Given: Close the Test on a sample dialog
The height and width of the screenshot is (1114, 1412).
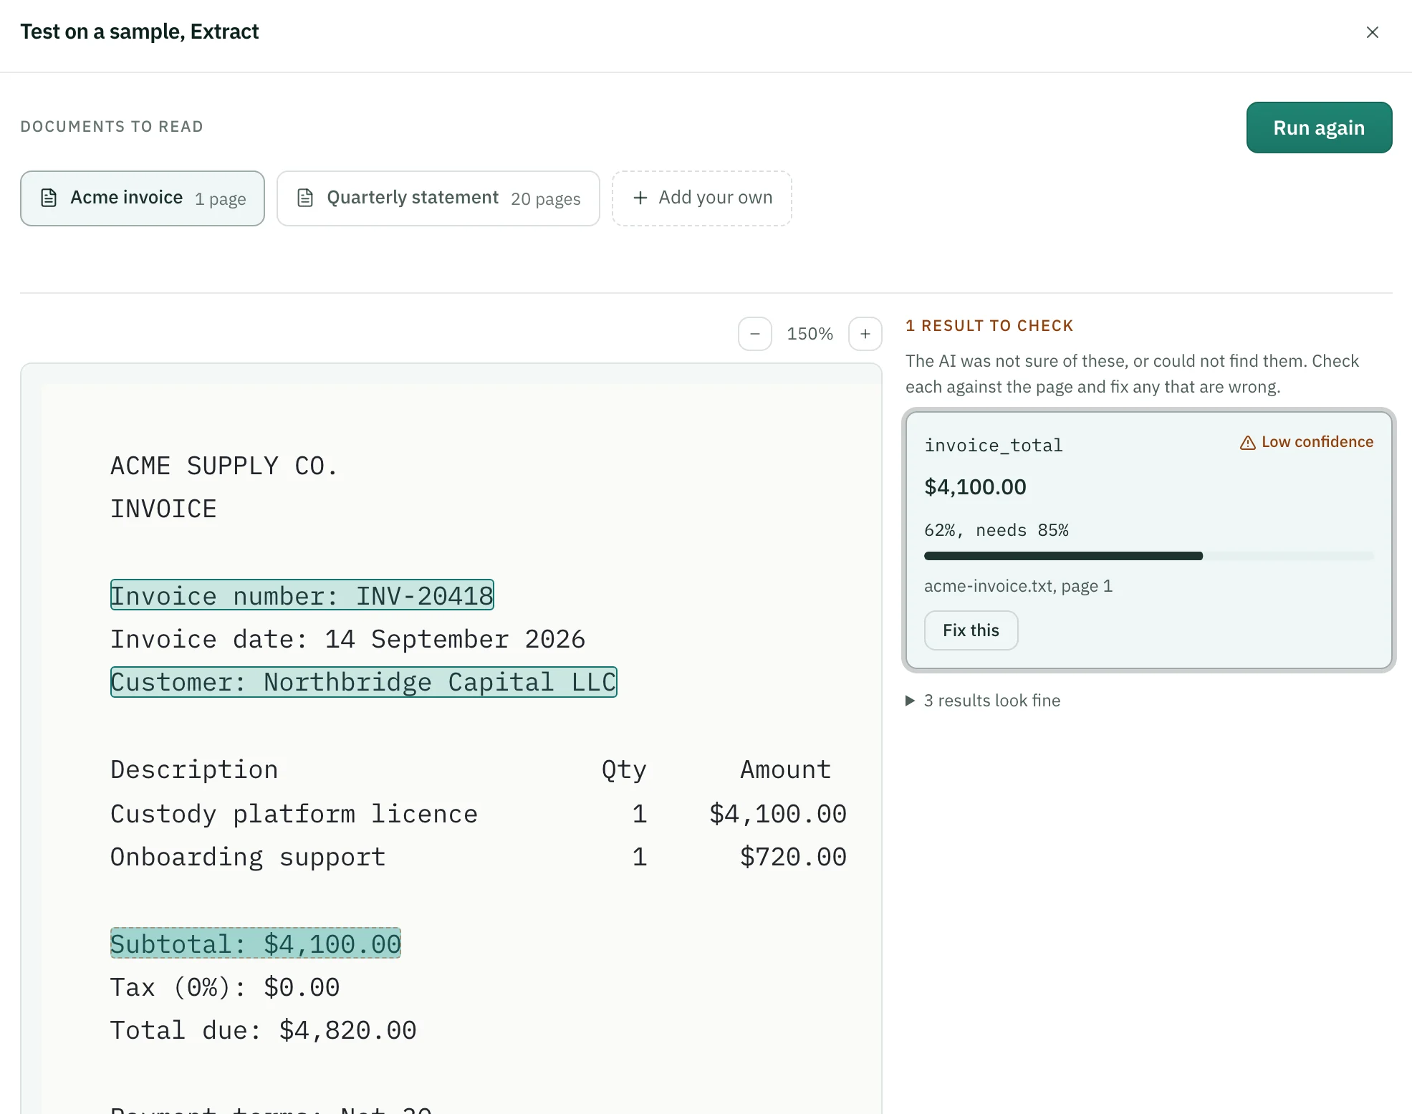Looking at the screenshot, I should point(1372,32).
